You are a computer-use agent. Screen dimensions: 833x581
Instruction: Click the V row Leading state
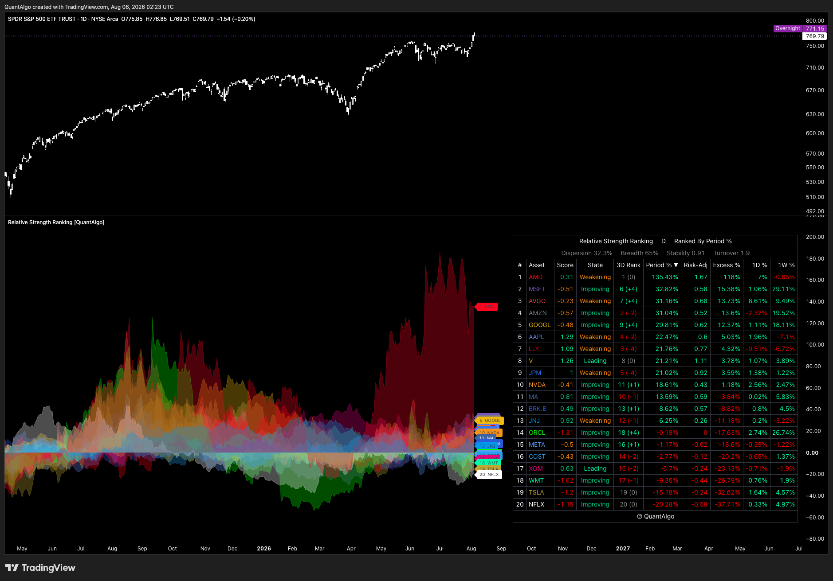(x=595, y=361)
